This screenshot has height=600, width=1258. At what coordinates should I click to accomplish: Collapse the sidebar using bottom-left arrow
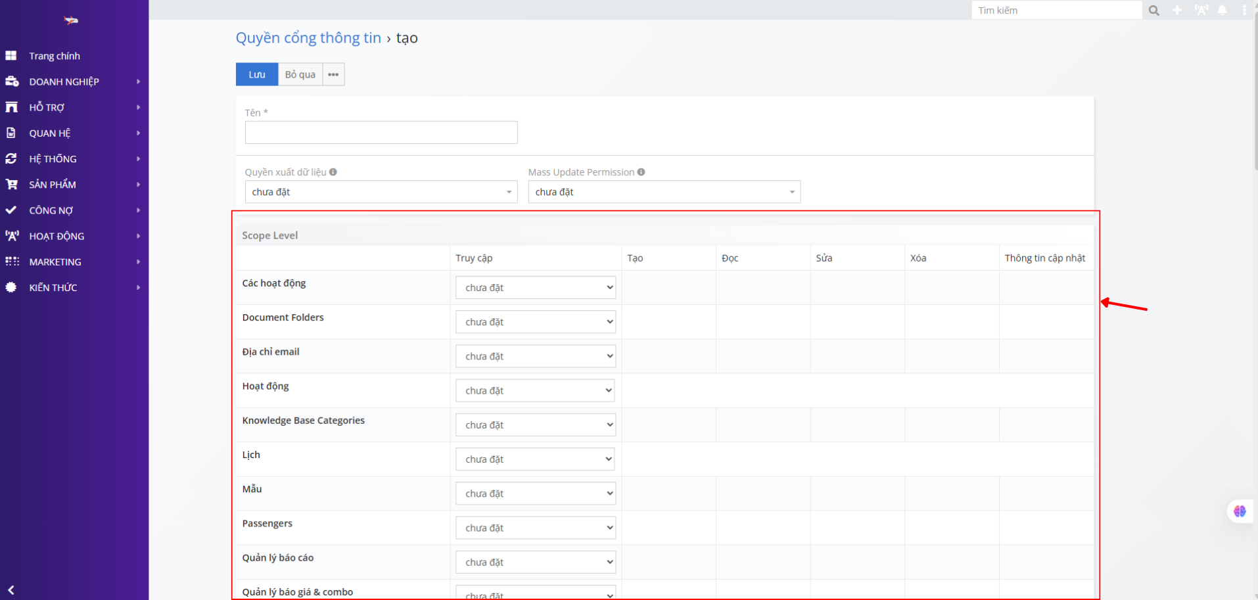click(11, 589)
